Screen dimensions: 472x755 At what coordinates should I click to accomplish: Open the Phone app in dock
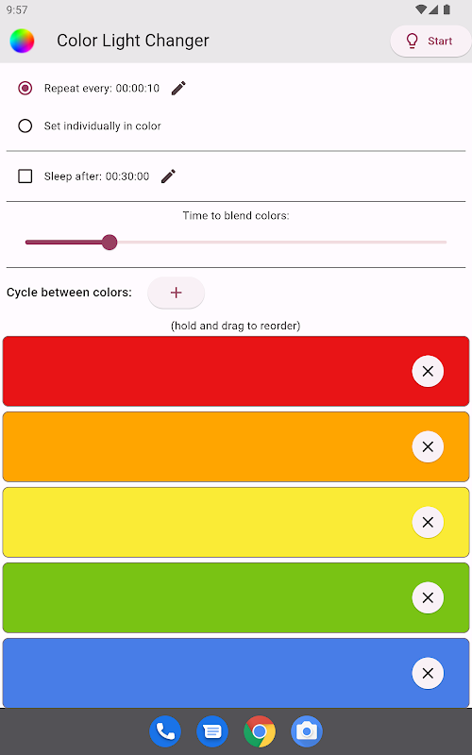(165, 732)
